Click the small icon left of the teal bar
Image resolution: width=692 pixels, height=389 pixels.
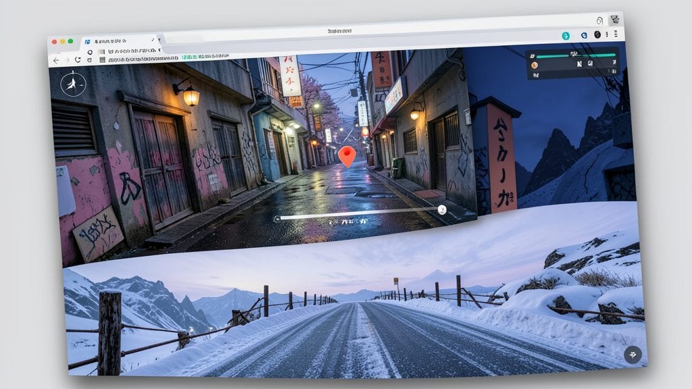click(x=533, y=56)
